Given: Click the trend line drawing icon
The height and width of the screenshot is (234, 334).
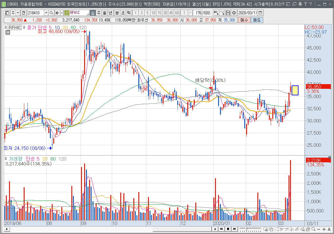Looking at the screenshot, I should 287,229.
